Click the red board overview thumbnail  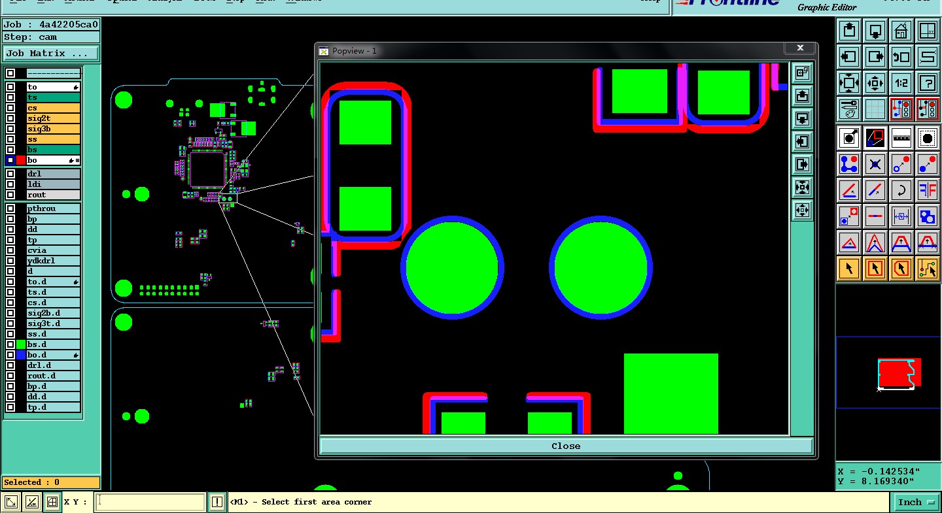click(x=899, y=373)
